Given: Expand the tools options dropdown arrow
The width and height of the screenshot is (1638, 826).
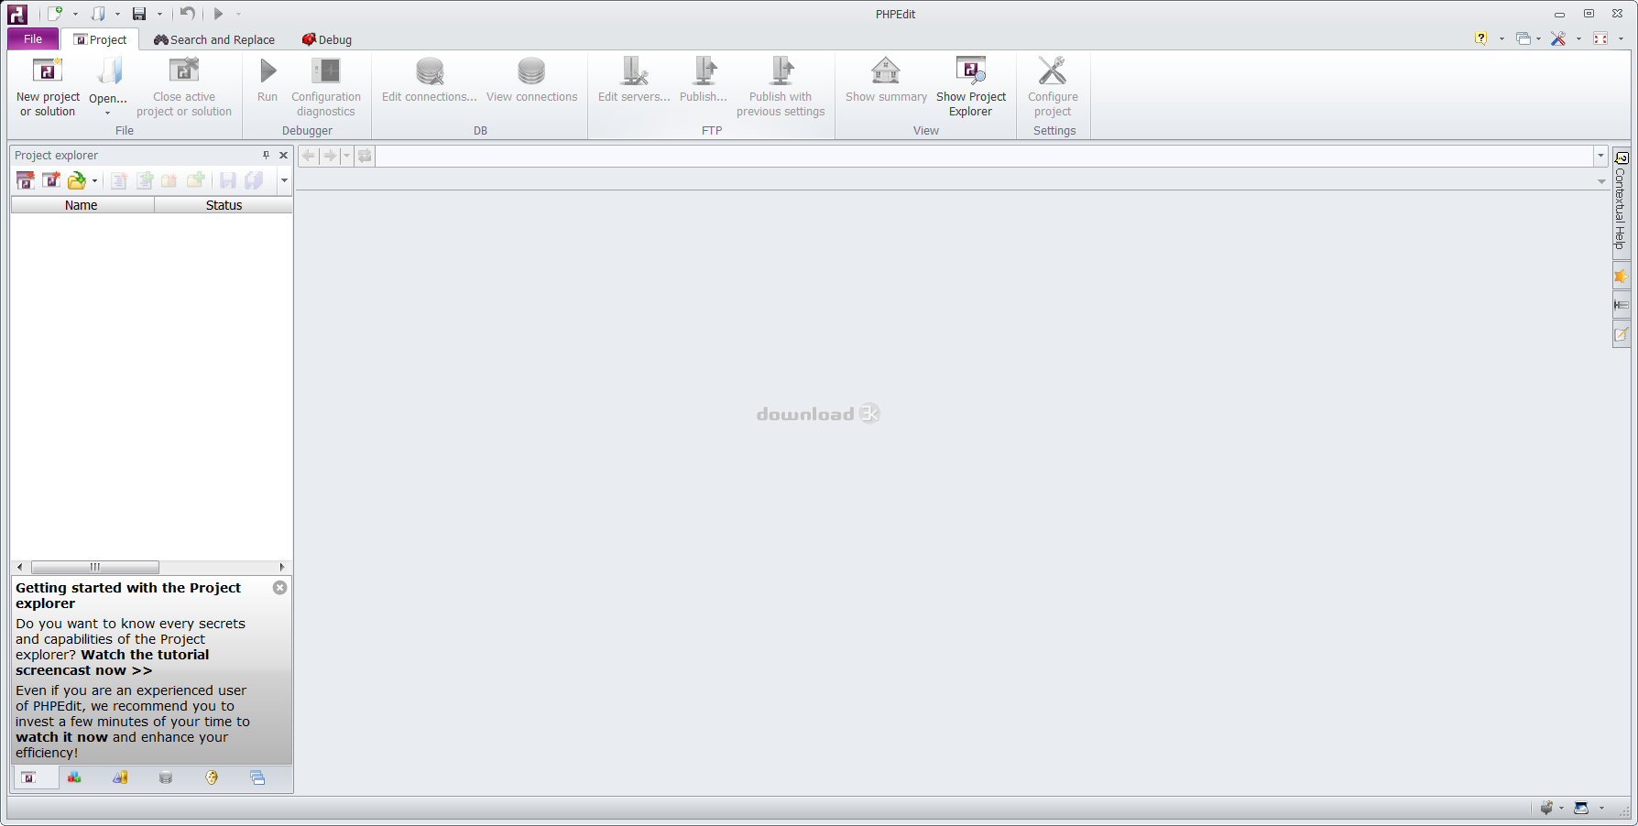Looking at the screenshot, I should point(1578,38).
